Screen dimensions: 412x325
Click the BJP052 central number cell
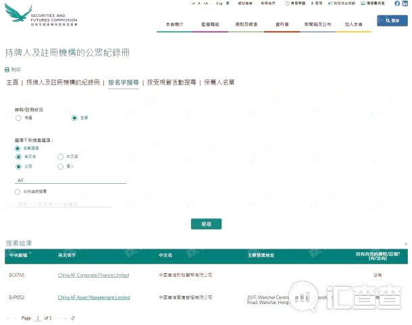(17, 297)
